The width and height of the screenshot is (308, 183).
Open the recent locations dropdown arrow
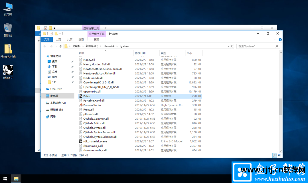(x=56, y=46)
